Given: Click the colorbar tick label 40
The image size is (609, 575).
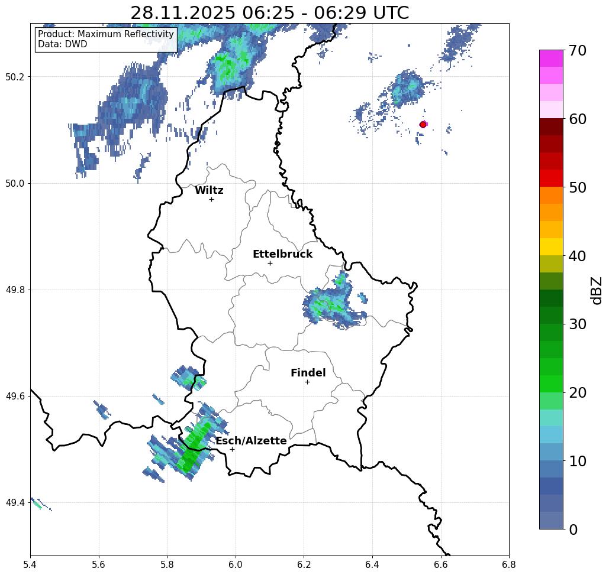Looking at the screenshot, I should click(577, 256).
